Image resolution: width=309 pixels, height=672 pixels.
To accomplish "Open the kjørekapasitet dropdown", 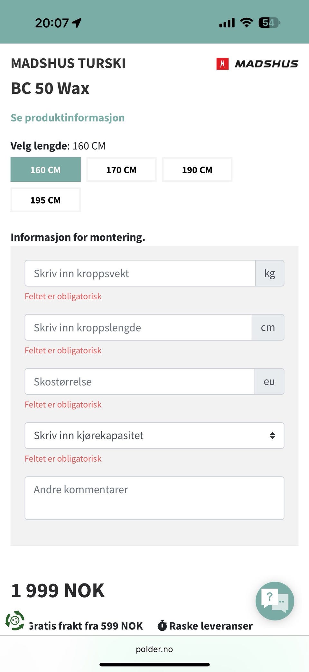I will pyautogui.click(x=148, y=436).
